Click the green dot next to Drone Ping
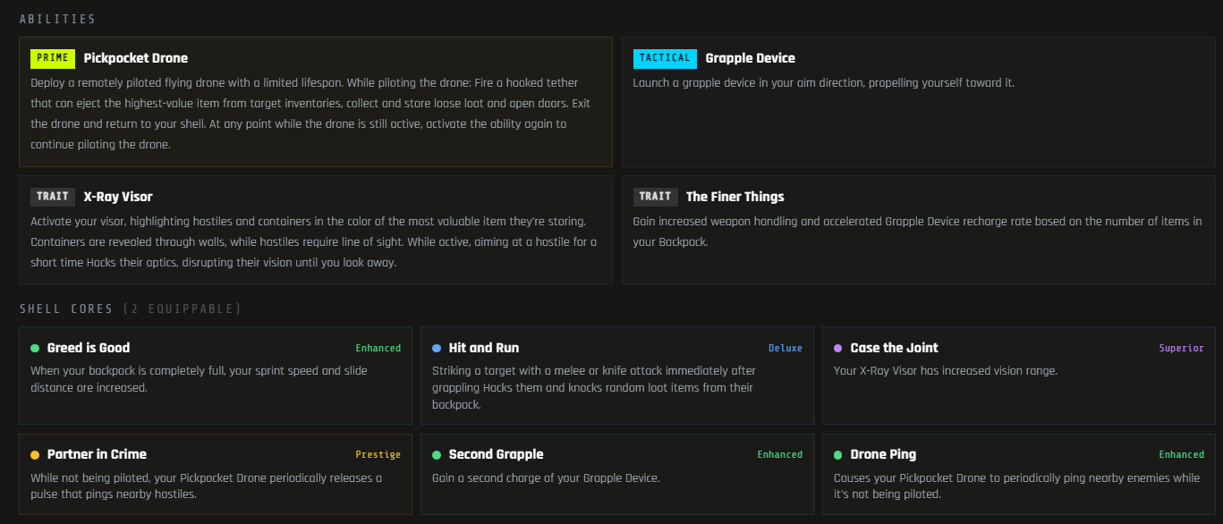1223x524 pixels. (x=838, y=454)
